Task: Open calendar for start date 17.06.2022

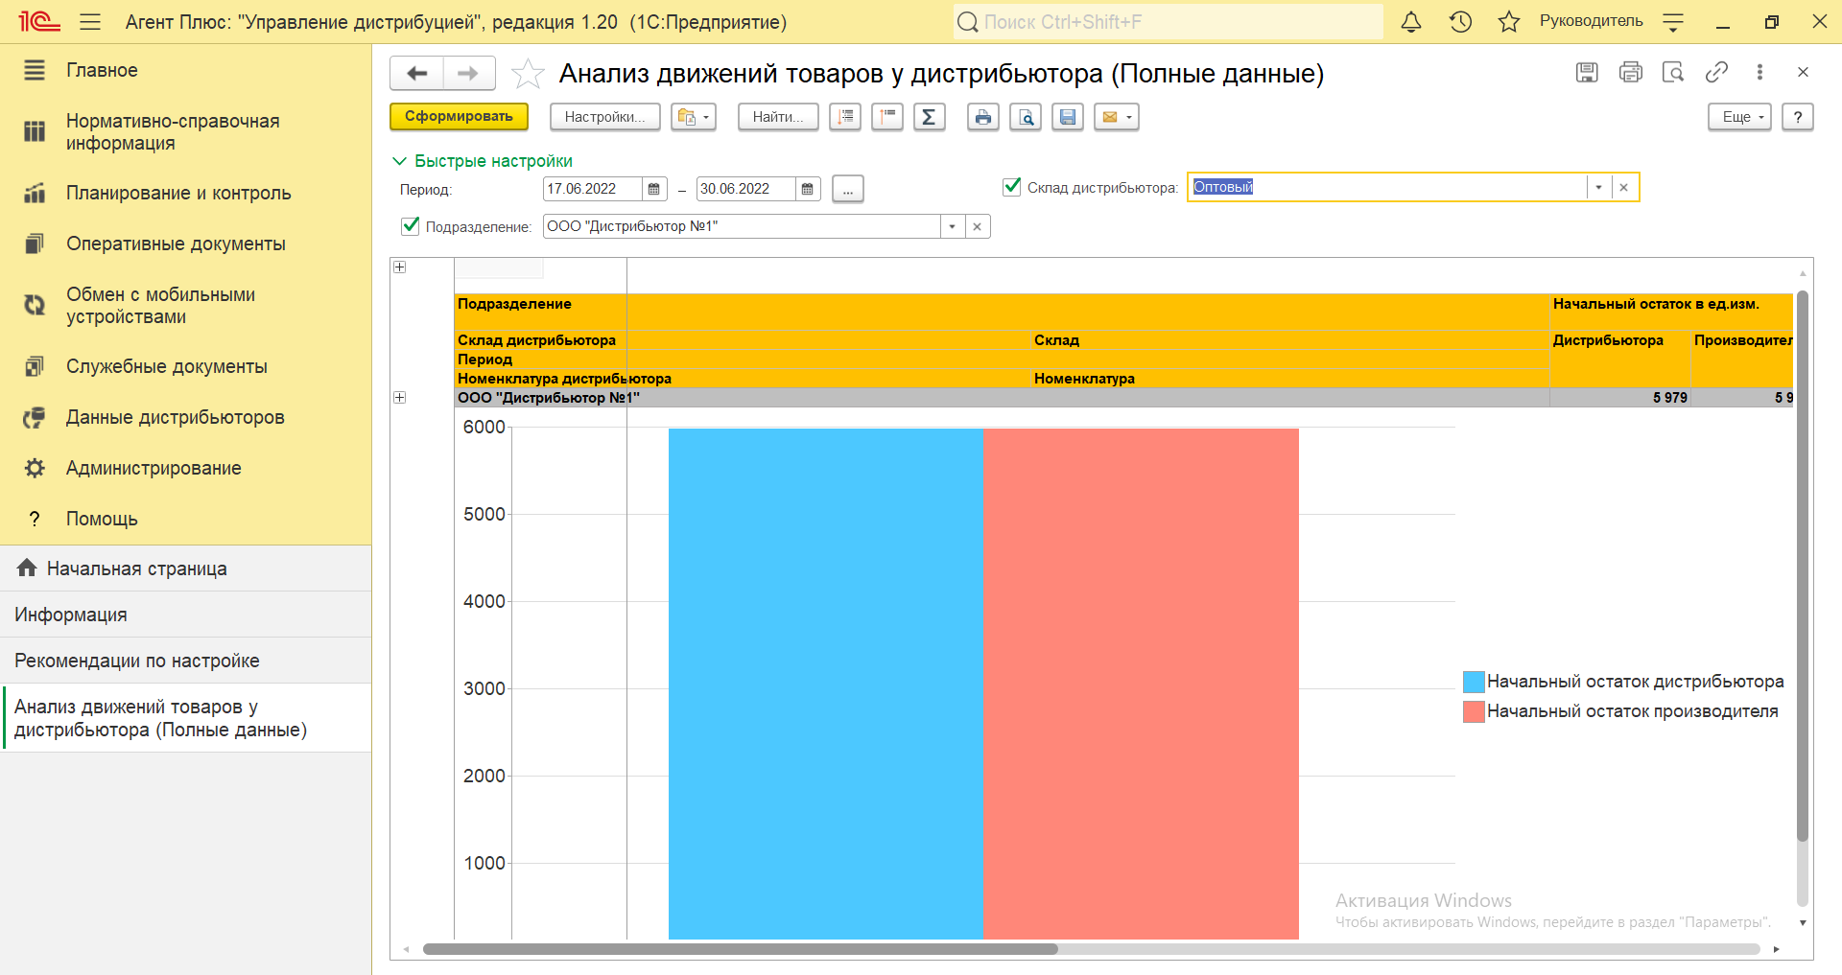Action: pyautogui.click(x=654, y=189)
